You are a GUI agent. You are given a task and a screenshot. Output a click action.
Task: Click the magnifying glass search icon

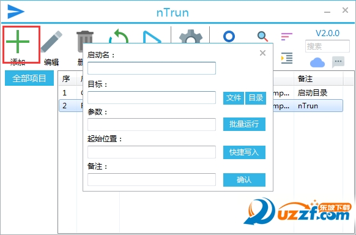(x=262, y=36)
